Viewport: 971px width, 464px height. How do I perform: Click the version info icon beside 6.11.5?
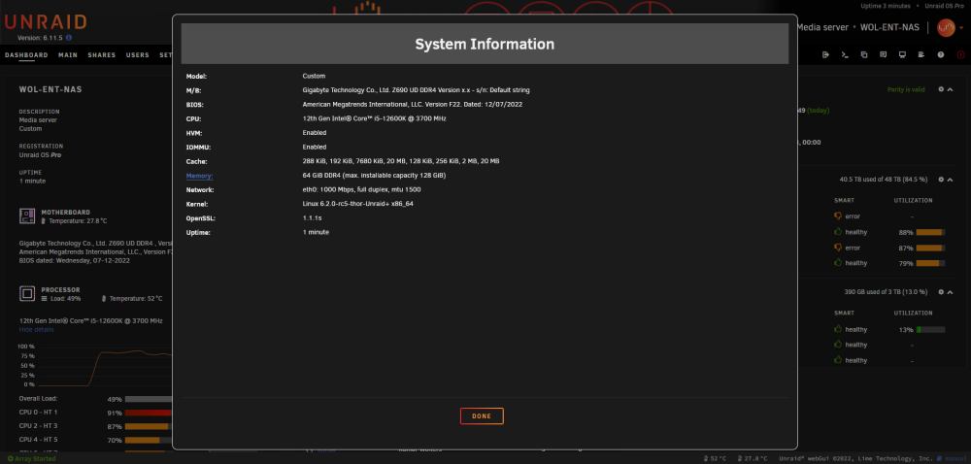click(x=69, y=38)
